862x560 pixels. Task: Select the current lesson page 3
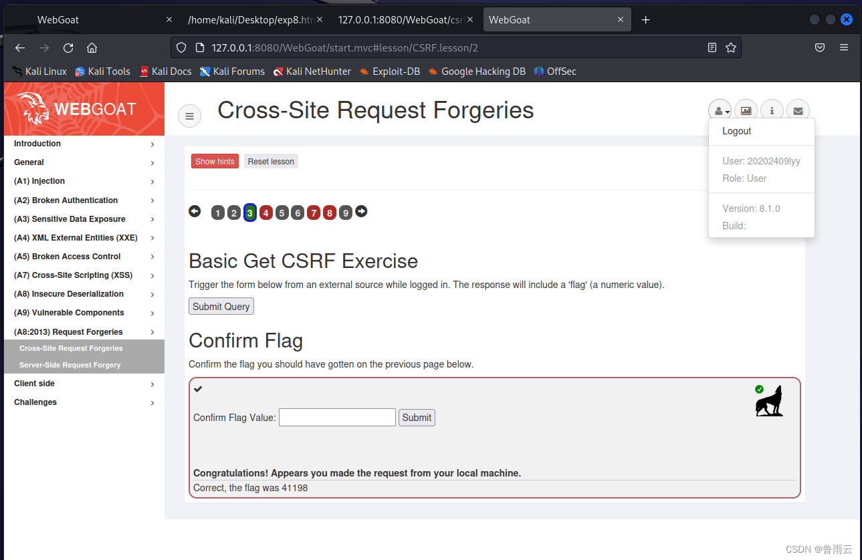tap(249, 213)
